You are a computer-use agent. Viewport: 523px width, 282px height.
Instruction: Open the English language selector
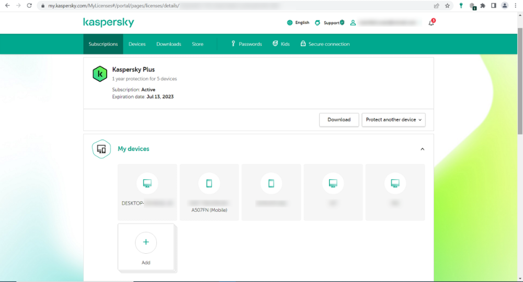302,22
